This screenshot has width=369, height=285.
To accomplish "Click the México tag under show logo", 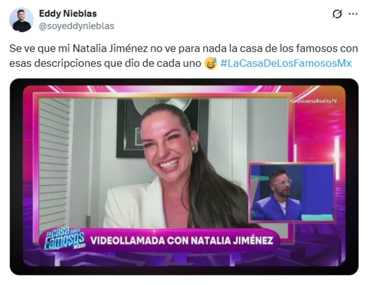I will click(x=79, y=246).
